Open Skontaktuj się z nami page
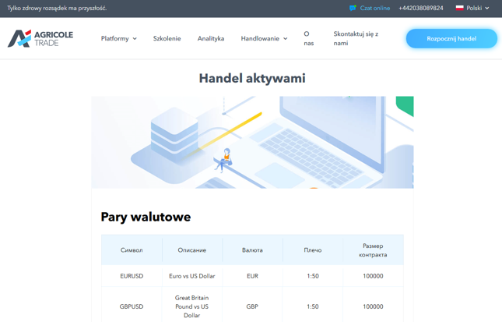502x322 pixels. 356,38
